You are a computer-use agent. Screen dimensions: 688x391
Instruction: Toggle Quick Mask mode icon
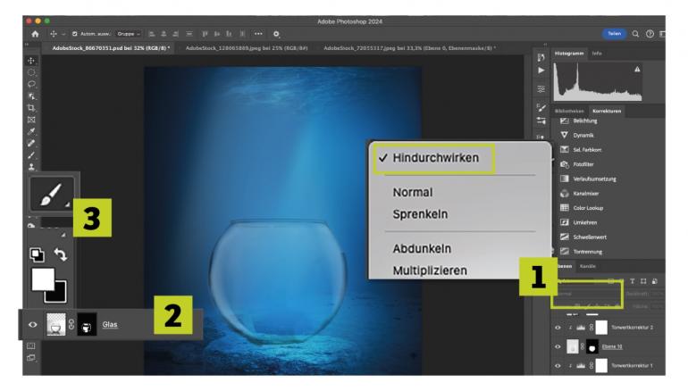(30, 346)
